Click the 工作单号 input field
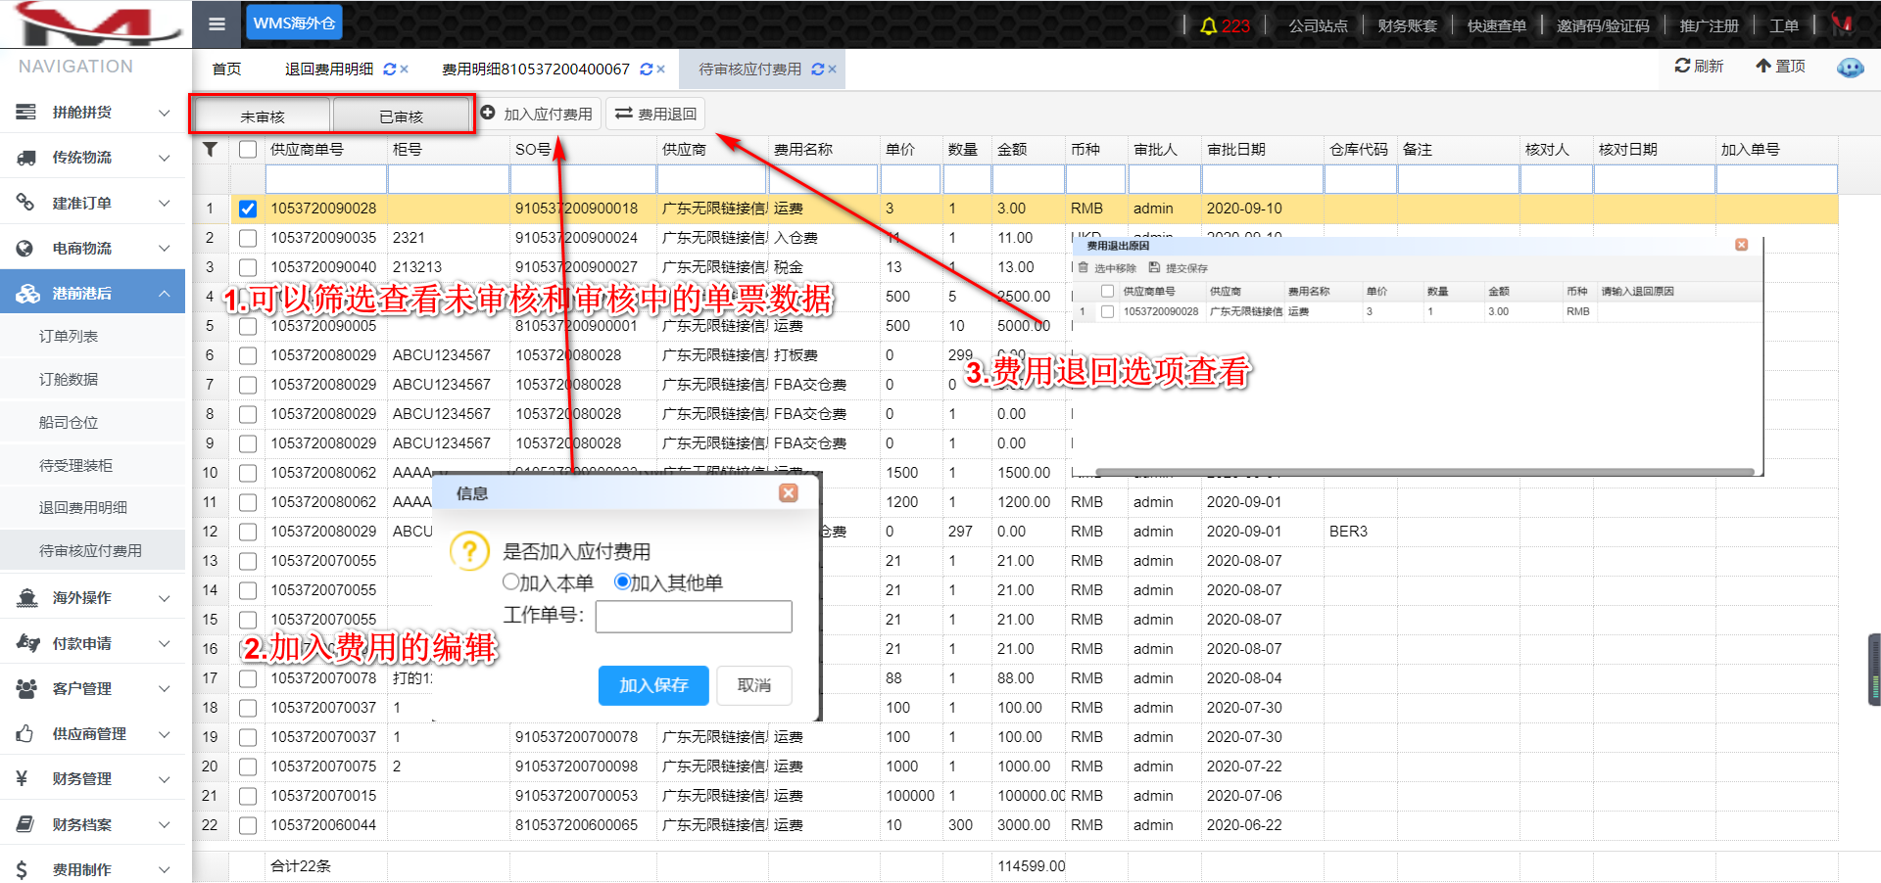 click(x=694, y=617)
